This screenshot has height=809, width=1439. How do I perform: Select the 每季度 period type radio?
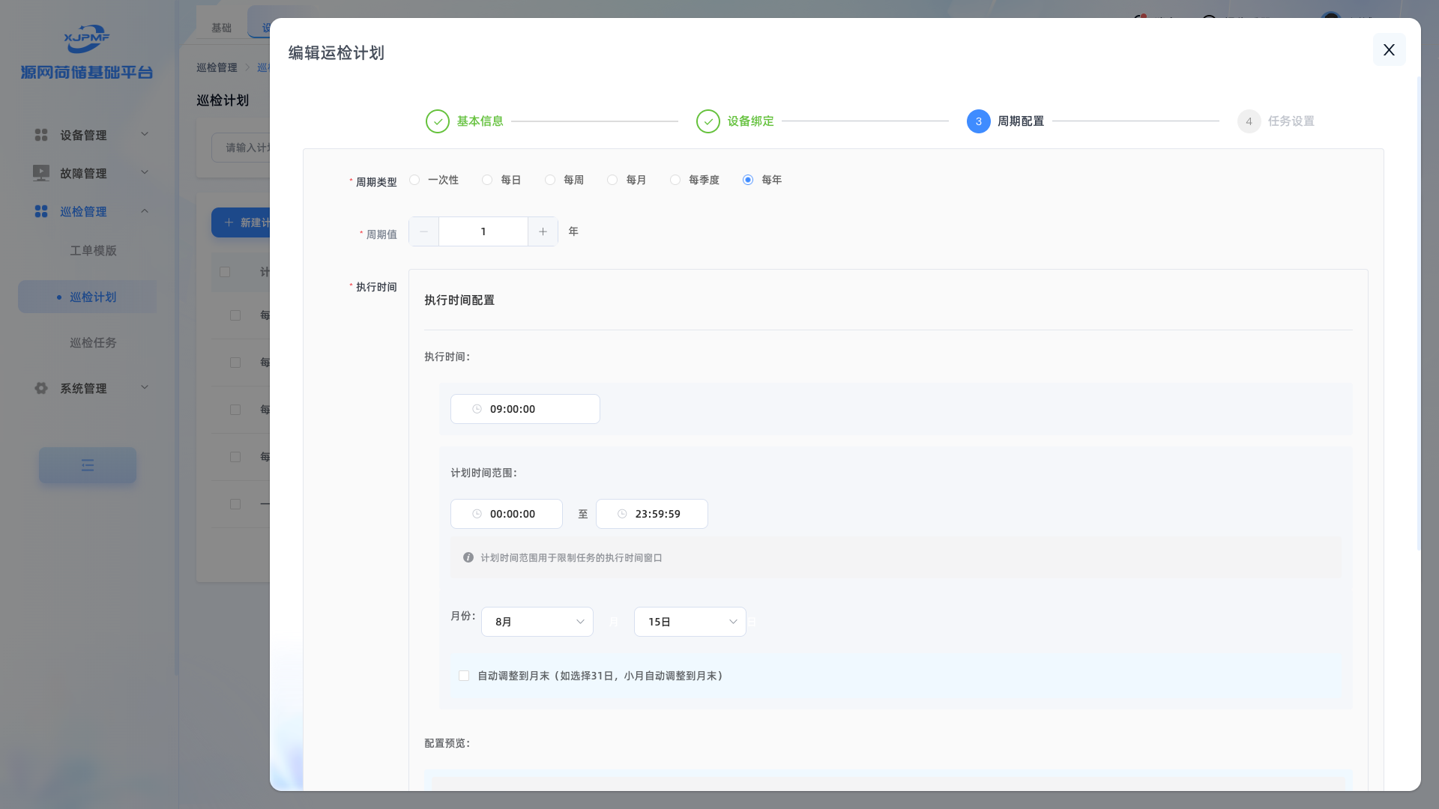click(675, 180)
